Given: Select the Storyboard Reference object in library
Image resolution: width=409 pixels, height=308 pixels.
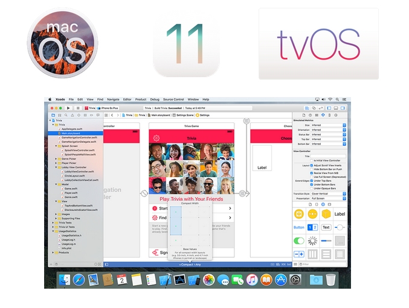Looking at the screenshot, I should click(312, 214).
